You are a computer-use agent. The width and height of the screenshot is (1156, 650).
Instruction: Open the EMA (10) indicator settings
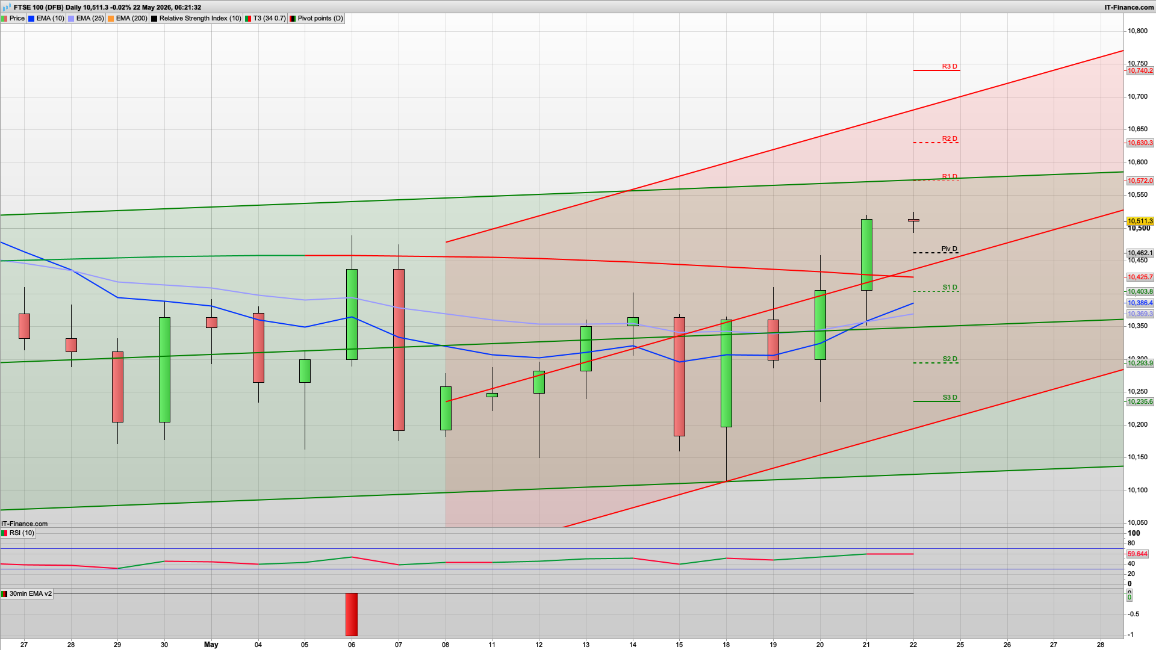tap(46, 18)
